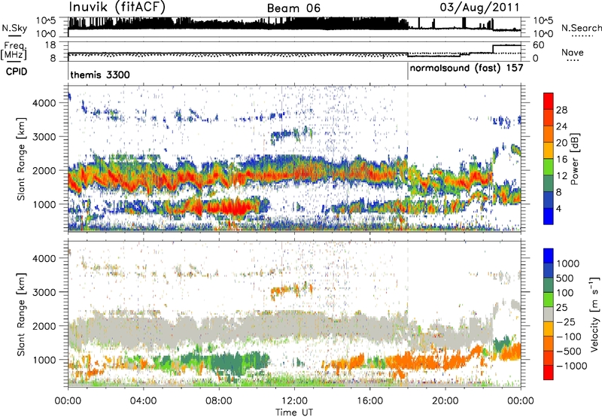Click the '20:00' time axis tick label

coord(445,401)
